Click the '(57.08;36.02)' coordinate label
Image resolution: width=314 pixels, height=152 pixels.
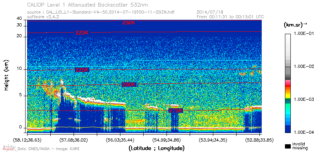click(x=74, y=140)
